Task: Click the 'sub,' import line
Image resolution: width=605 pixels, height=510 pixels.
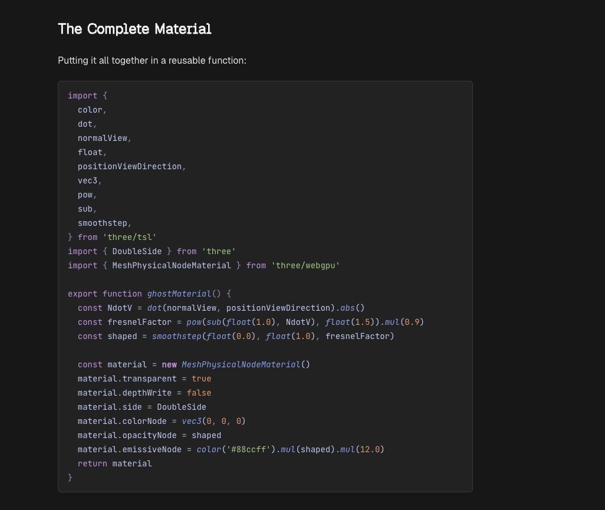Action: [87, 209]
